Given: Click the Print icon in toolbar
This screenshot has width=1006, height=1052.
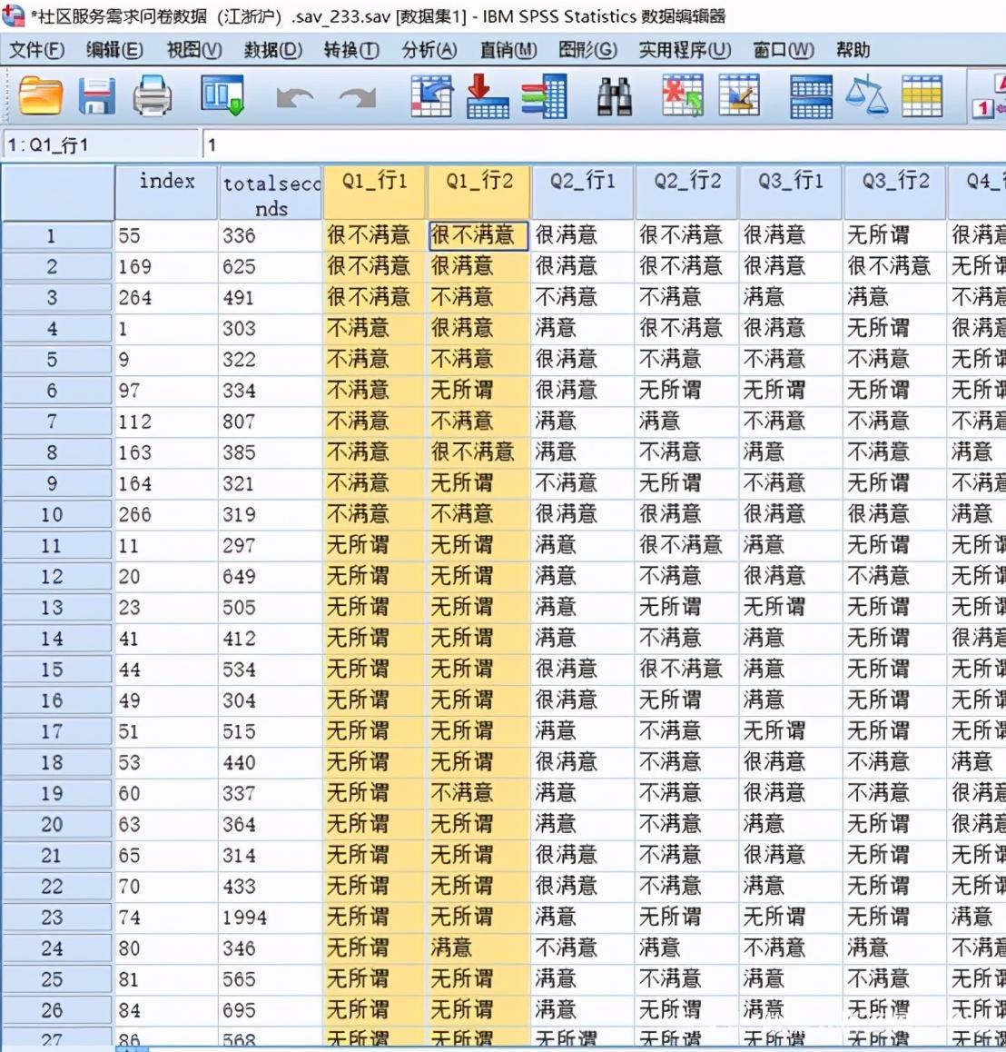Looking at the screenshot, I should point(152,96).
